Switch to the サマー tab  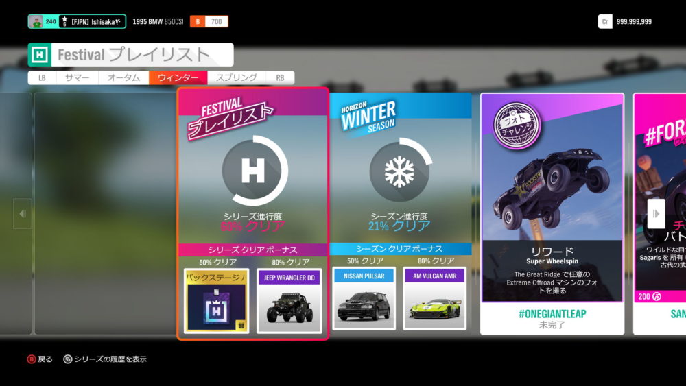point(77,77)
